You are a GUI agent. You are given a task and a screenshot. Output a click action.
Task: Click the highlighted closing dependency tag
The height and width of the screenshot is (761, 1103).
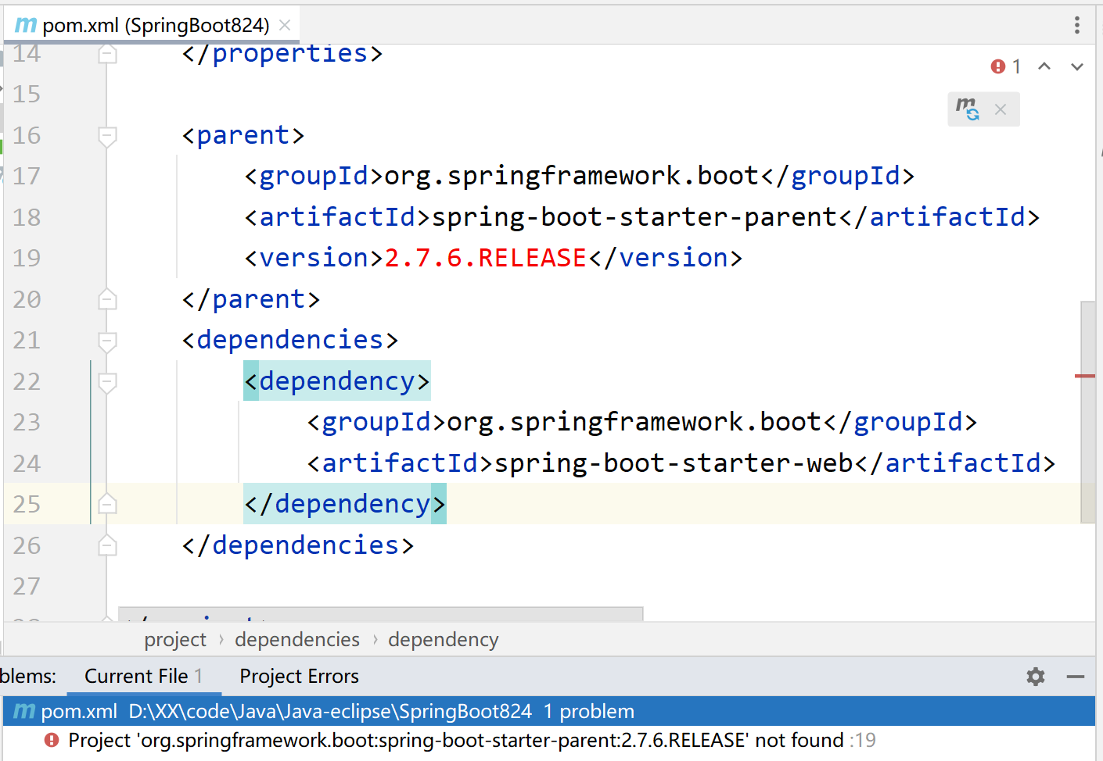click(x=345, y=504)
